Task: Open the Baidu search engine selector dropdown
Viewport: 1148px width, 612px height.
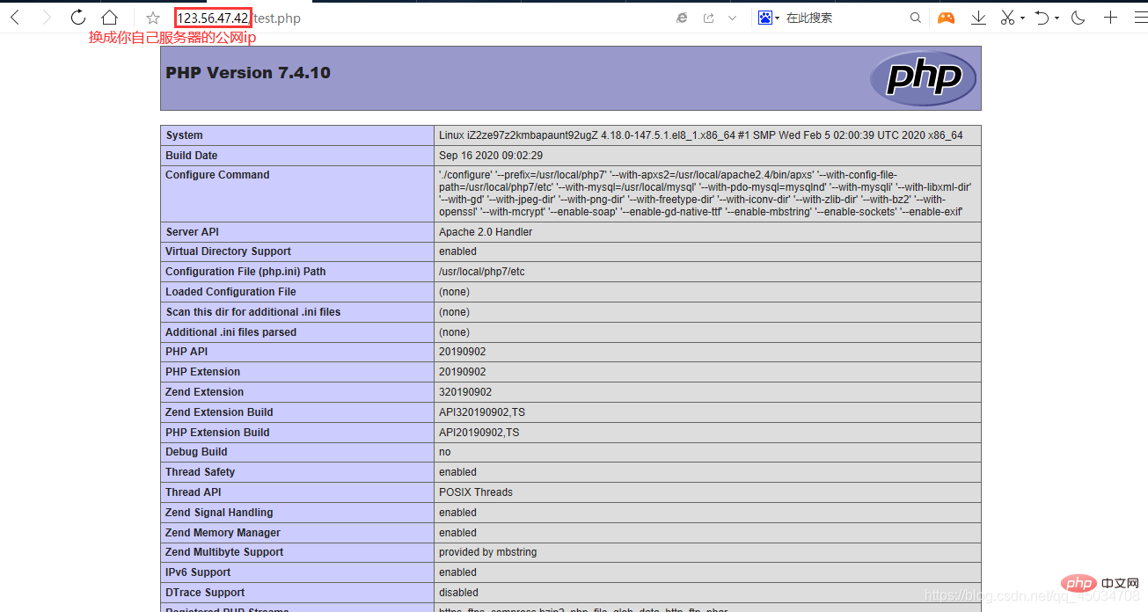Action: coord(769,18)
